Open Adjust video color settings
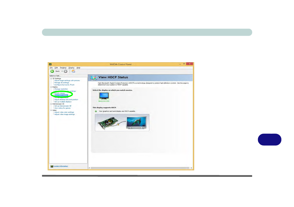Viewport: 294px width, 207px height. 64,112
